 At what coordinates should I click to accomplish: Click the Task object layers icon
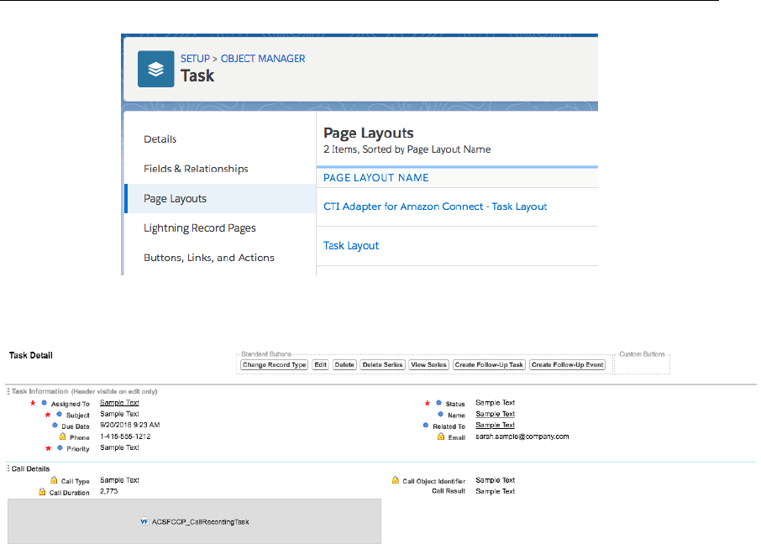(x=155, y=69)
